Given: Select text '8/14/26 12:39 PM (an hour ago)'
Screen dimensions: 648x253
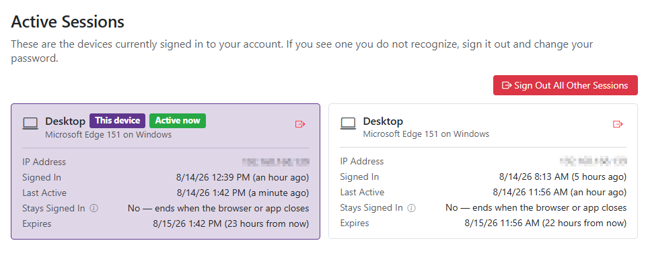Looking at the screenshot, I should (x=243, y=178).
